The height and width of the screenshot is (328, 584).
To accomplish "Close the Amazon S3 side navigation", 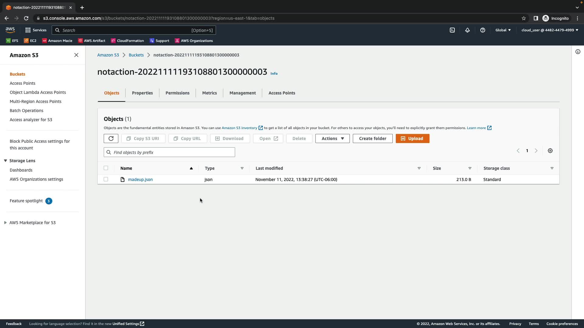I will pyautogui.click(x=76, y=55).
